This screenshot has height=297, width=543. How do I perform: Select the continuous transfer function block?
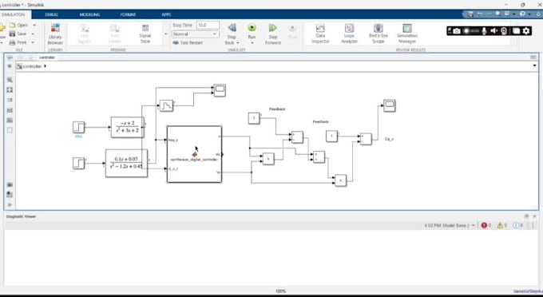(x=128, y=127)
